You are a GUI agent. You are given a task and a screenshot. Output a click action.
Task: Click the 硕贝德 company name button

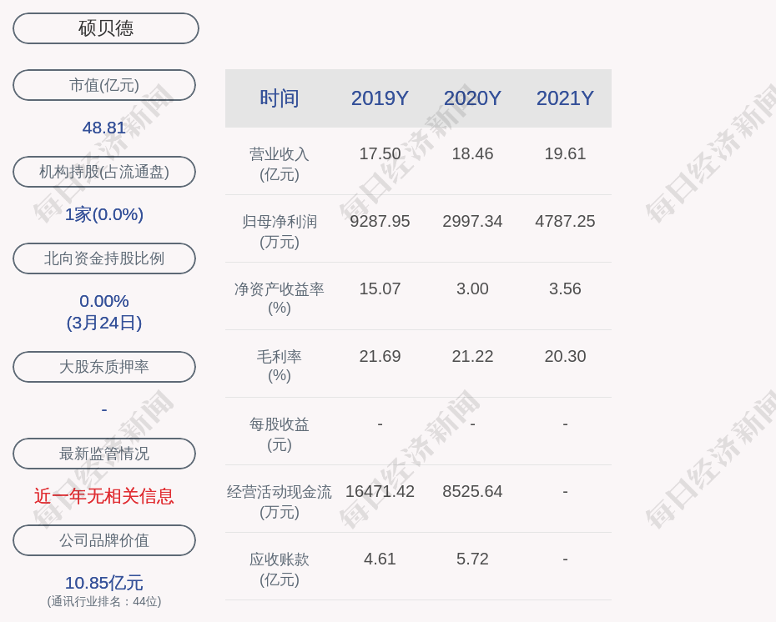tap(105, 28)
